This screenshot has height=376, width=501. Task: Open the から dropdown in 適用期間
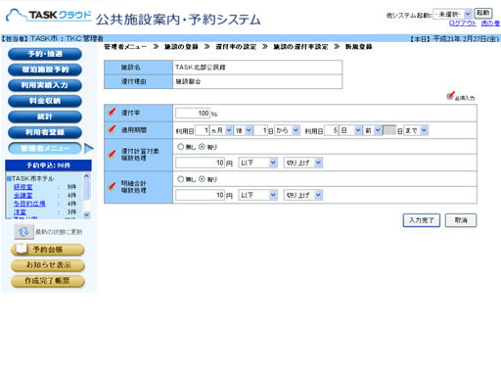pyautogui.click(x=287, y=130)
